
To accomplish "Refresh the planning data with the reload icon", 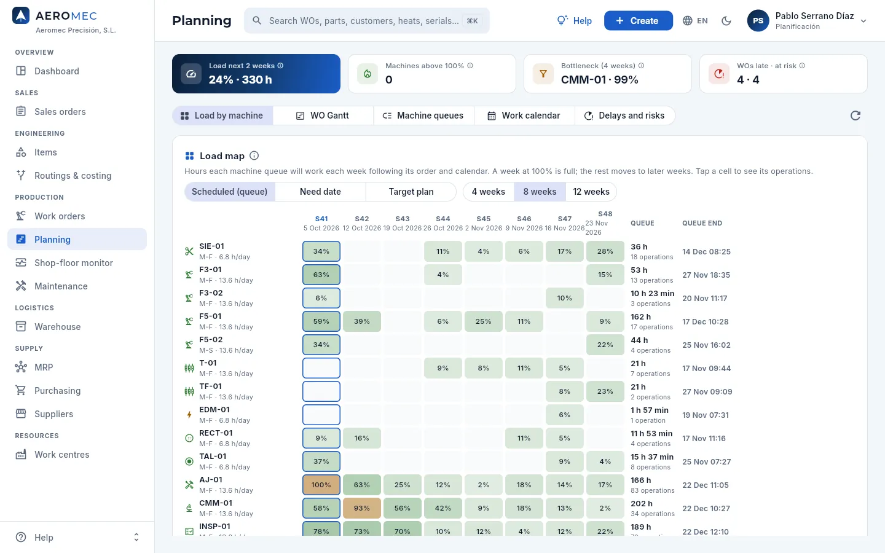I will point(855,116).
